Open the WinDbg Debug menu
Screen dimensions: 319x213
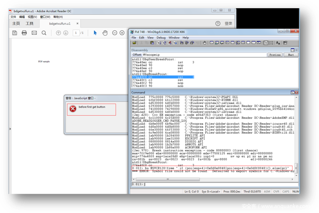pos(161,38)
